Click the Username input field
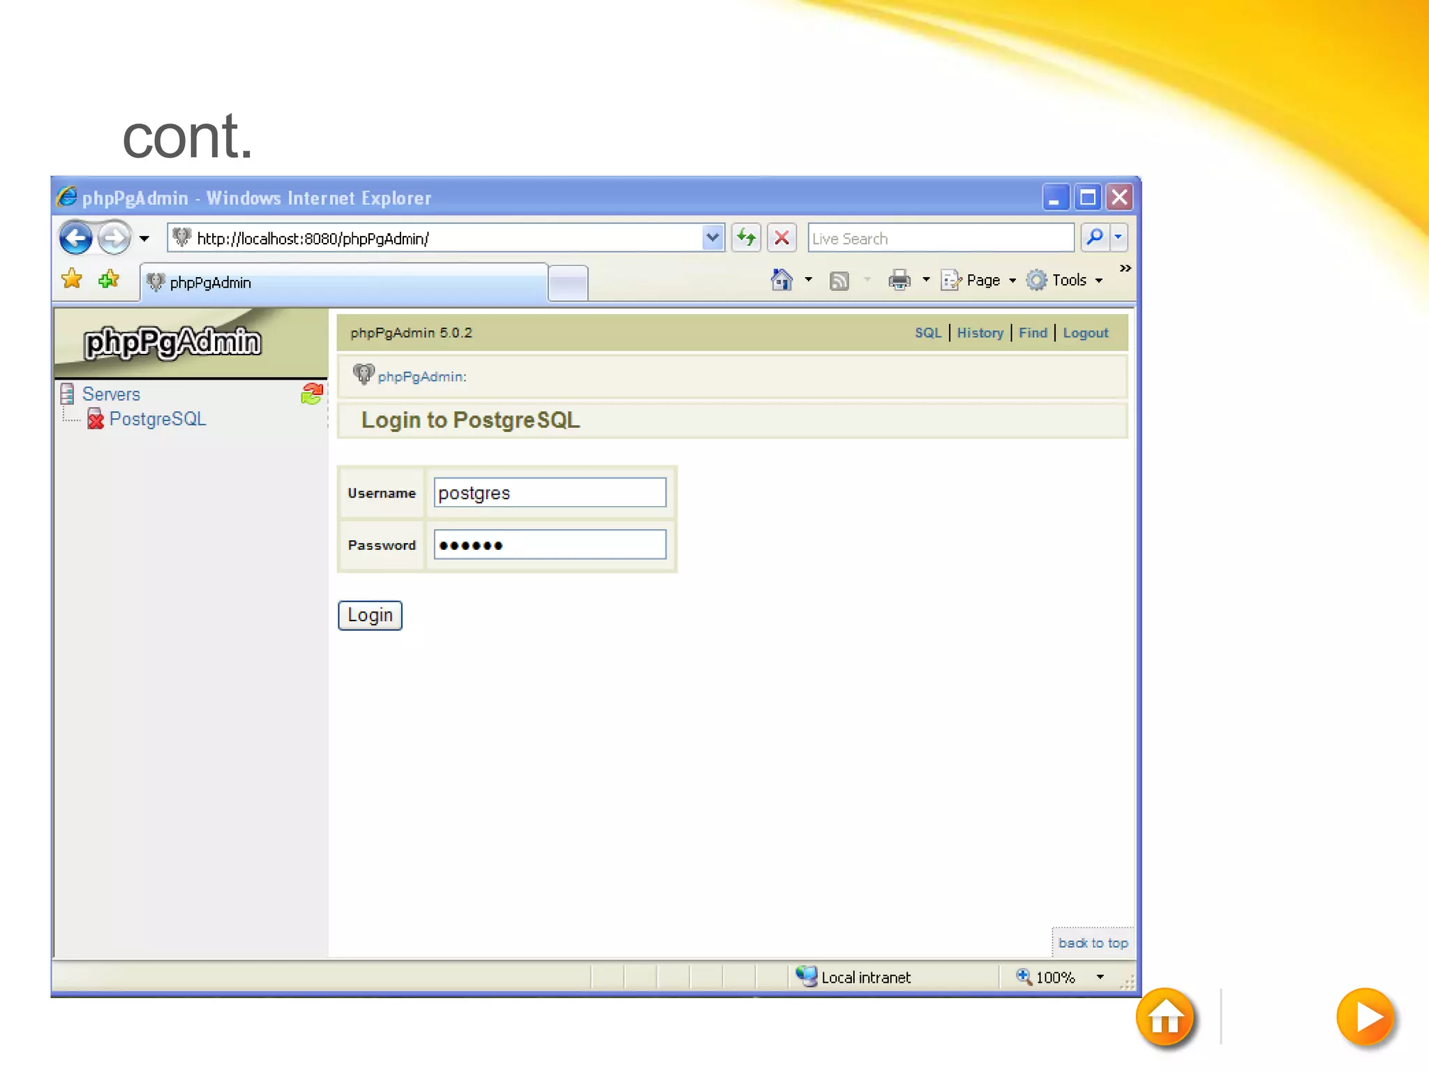Screen dimensions: 1429x1072 (x=550, y=493)
